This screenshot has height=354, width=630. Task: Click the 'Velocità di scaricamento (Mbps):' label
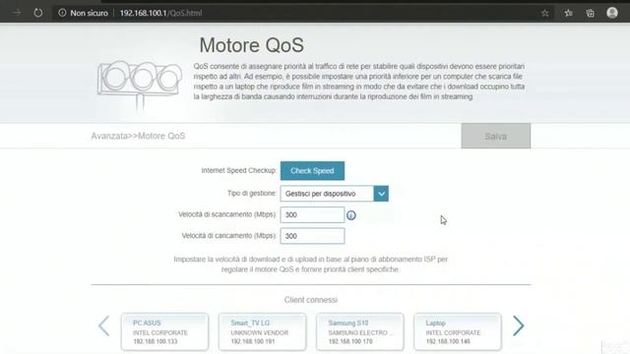tap(227, 214)
